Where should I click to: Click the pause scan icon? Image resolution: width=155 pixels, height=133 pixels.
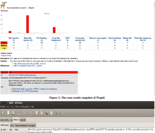coord(25,113)
